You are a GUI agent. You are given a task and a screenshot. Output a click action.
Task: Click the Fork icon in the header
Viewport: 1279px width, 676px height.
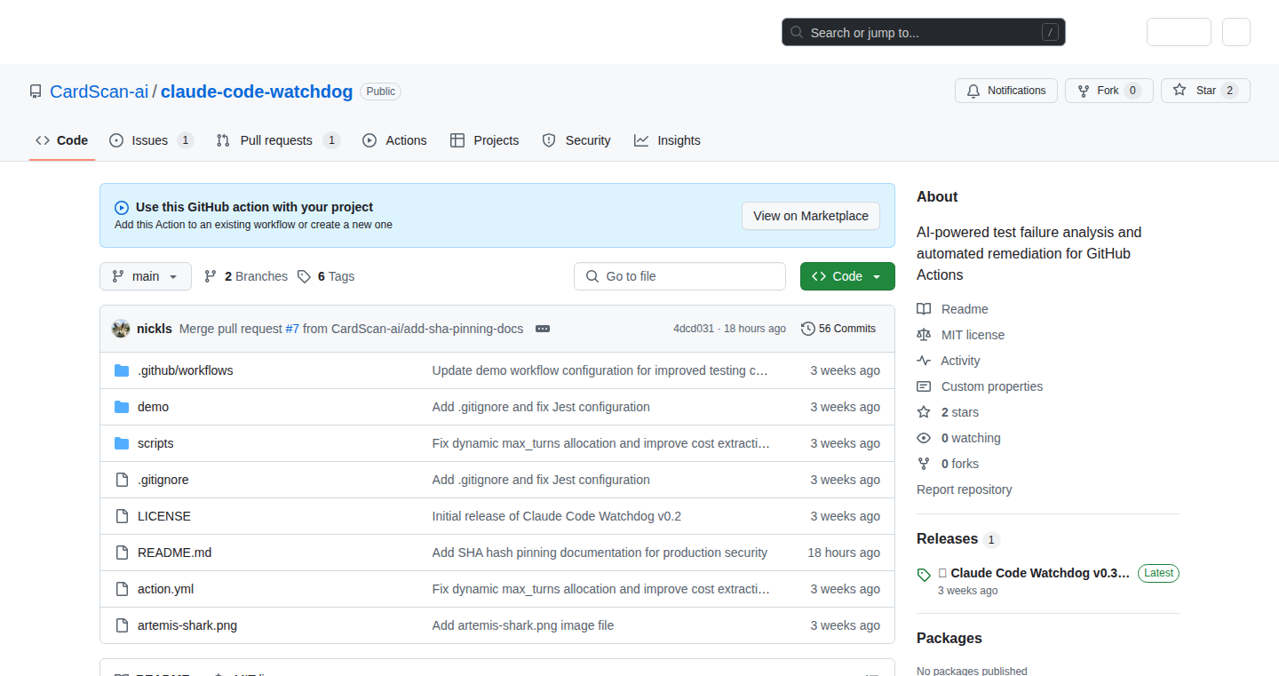1084,91
